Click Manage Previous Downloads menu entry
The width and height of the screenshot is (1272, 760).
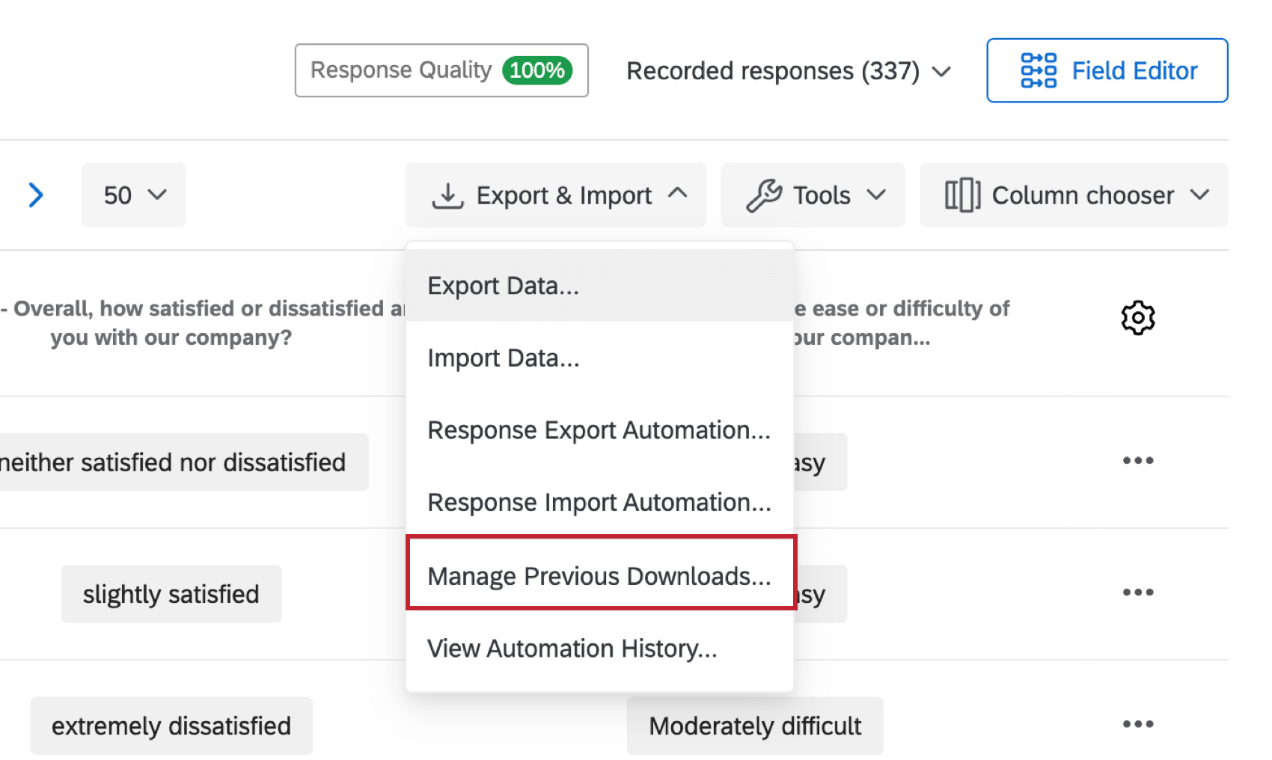599,575
